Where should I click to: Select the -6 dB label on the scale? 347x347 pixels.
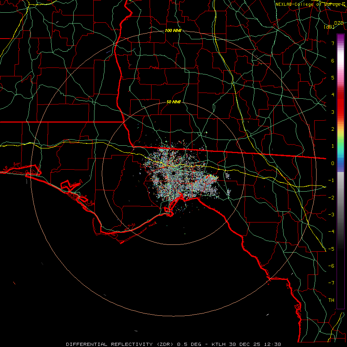click(331, 266)
